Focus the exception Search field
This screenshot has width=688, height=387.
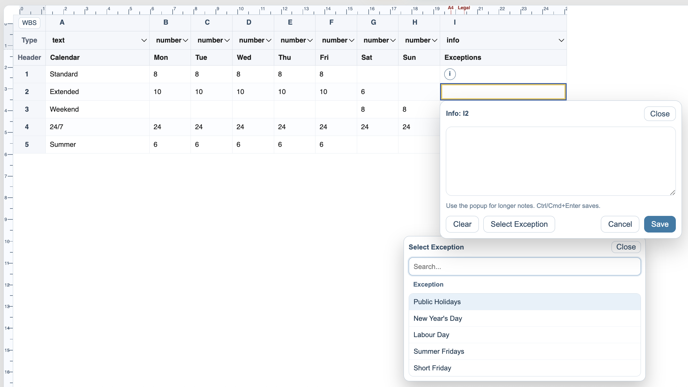[525, 266]
